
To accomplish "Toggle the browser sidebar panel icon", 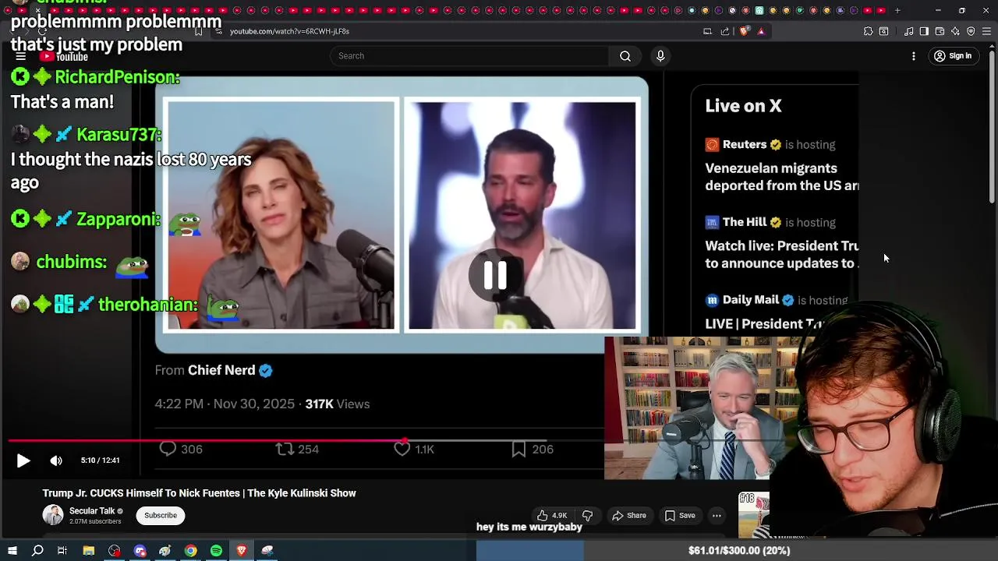I will (924, 31).
